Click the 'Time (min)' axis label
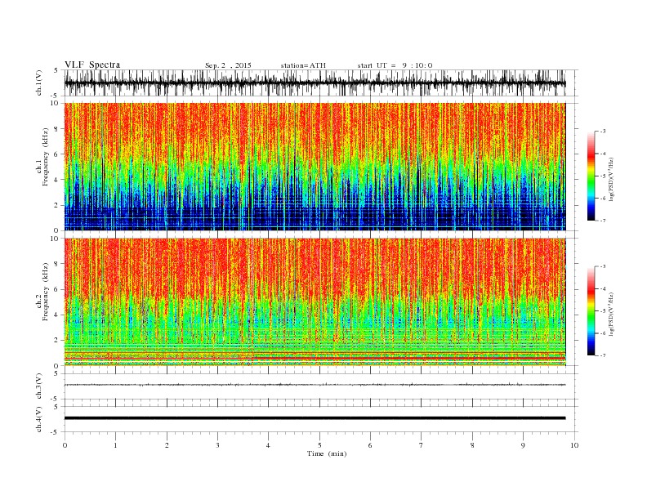This screenshot has height=500, width=647. click(327, 453)
